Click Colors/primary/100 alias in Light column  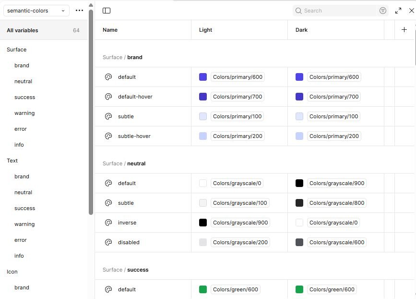click(x=237, y=116)
